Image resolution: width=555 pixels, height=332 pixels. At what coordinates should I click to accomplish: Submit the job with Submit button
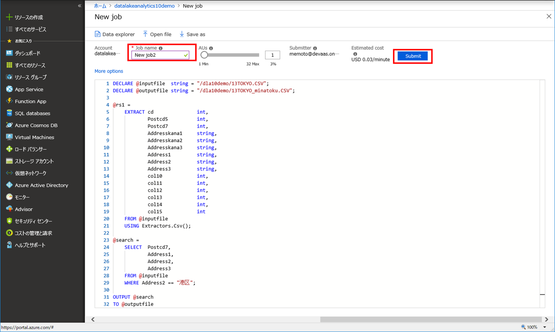pos(413,56)
